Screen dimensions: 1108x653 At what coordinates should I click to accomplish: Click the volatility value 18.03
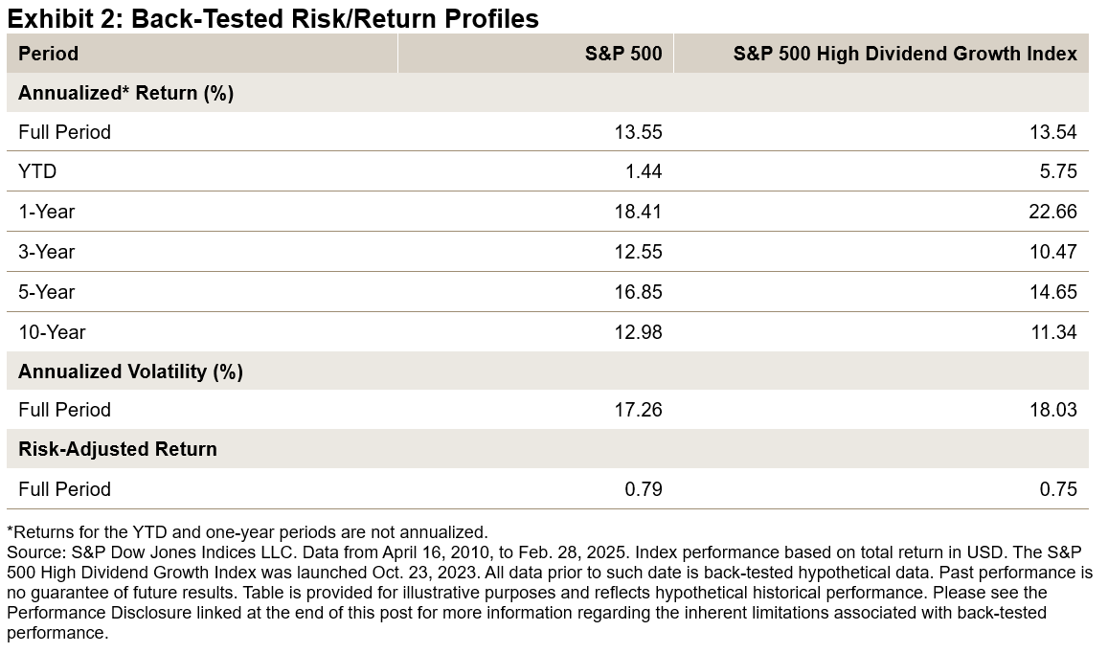pos(1052,410)
